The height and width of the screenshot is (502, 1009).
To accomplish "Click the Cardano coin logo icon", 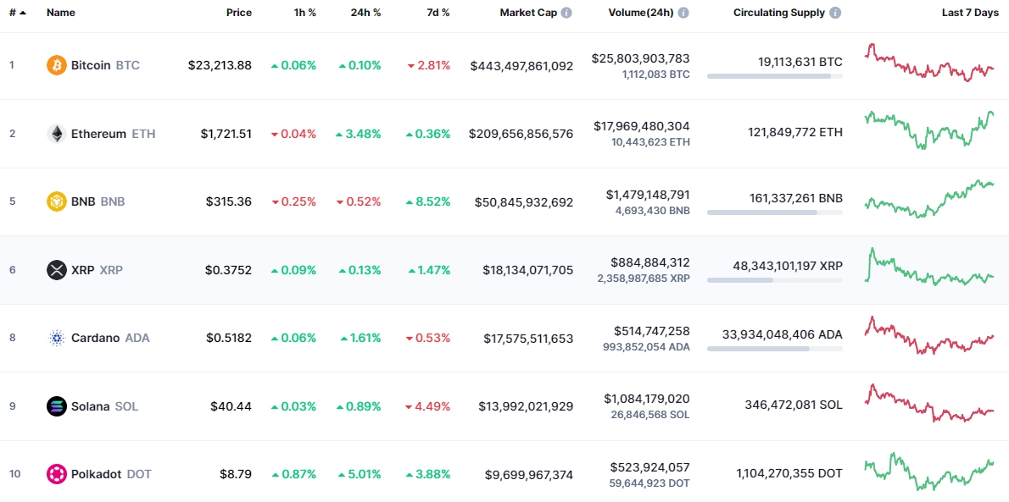I will click(x=57, y=338).
